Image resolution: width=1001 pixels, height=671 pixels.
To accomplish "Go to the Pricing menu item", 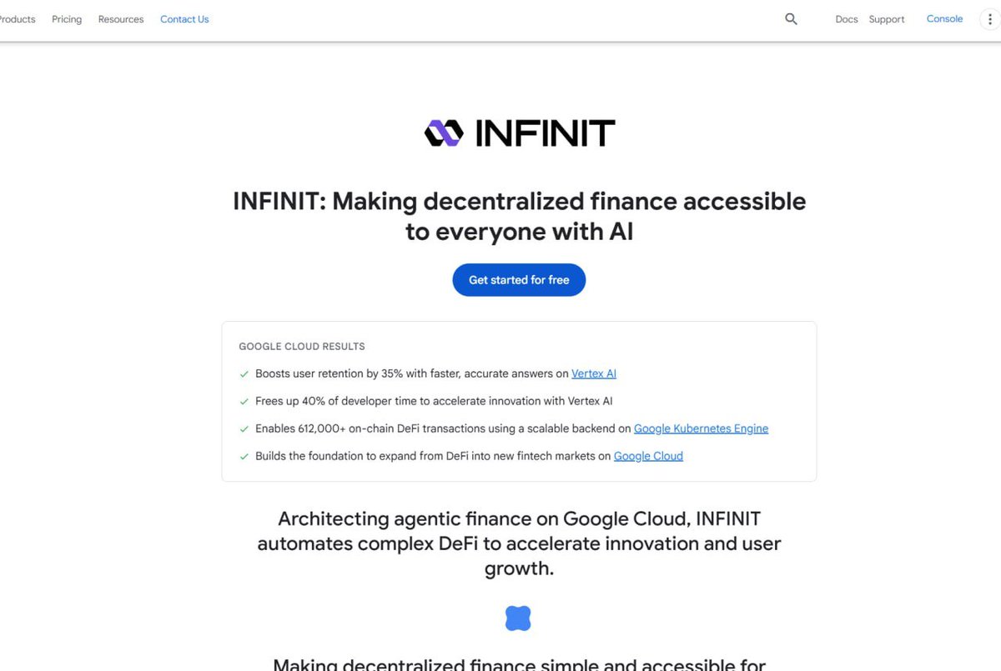I will 67,19.
